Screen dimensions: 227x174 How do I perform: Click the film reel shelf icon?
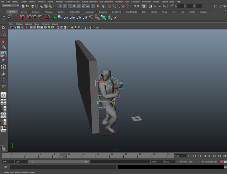[10, 17]
